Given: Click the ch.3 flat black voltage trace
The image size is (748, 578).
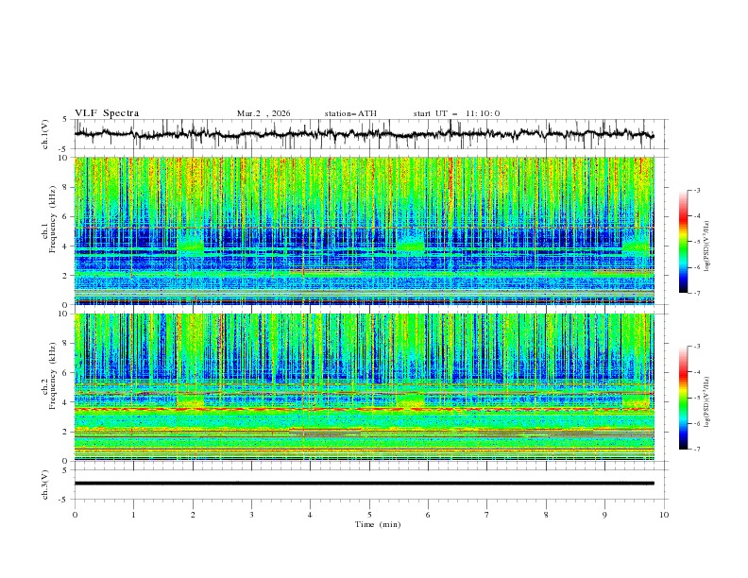Looking at the screenshot, I should coord(364,484).
